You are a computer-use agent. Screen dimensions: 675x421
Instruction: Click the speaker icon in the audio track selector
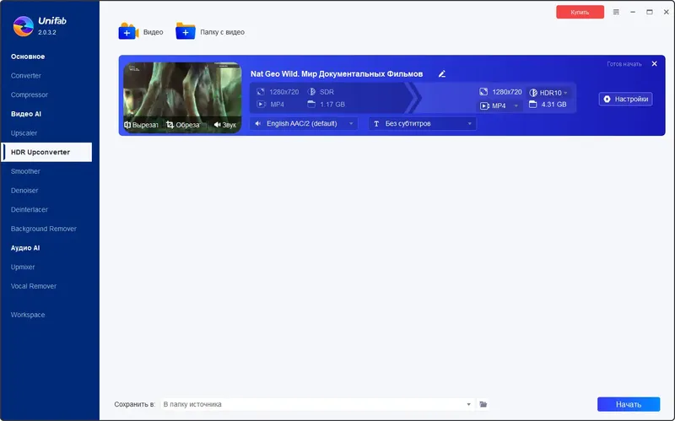coord(258,123)
